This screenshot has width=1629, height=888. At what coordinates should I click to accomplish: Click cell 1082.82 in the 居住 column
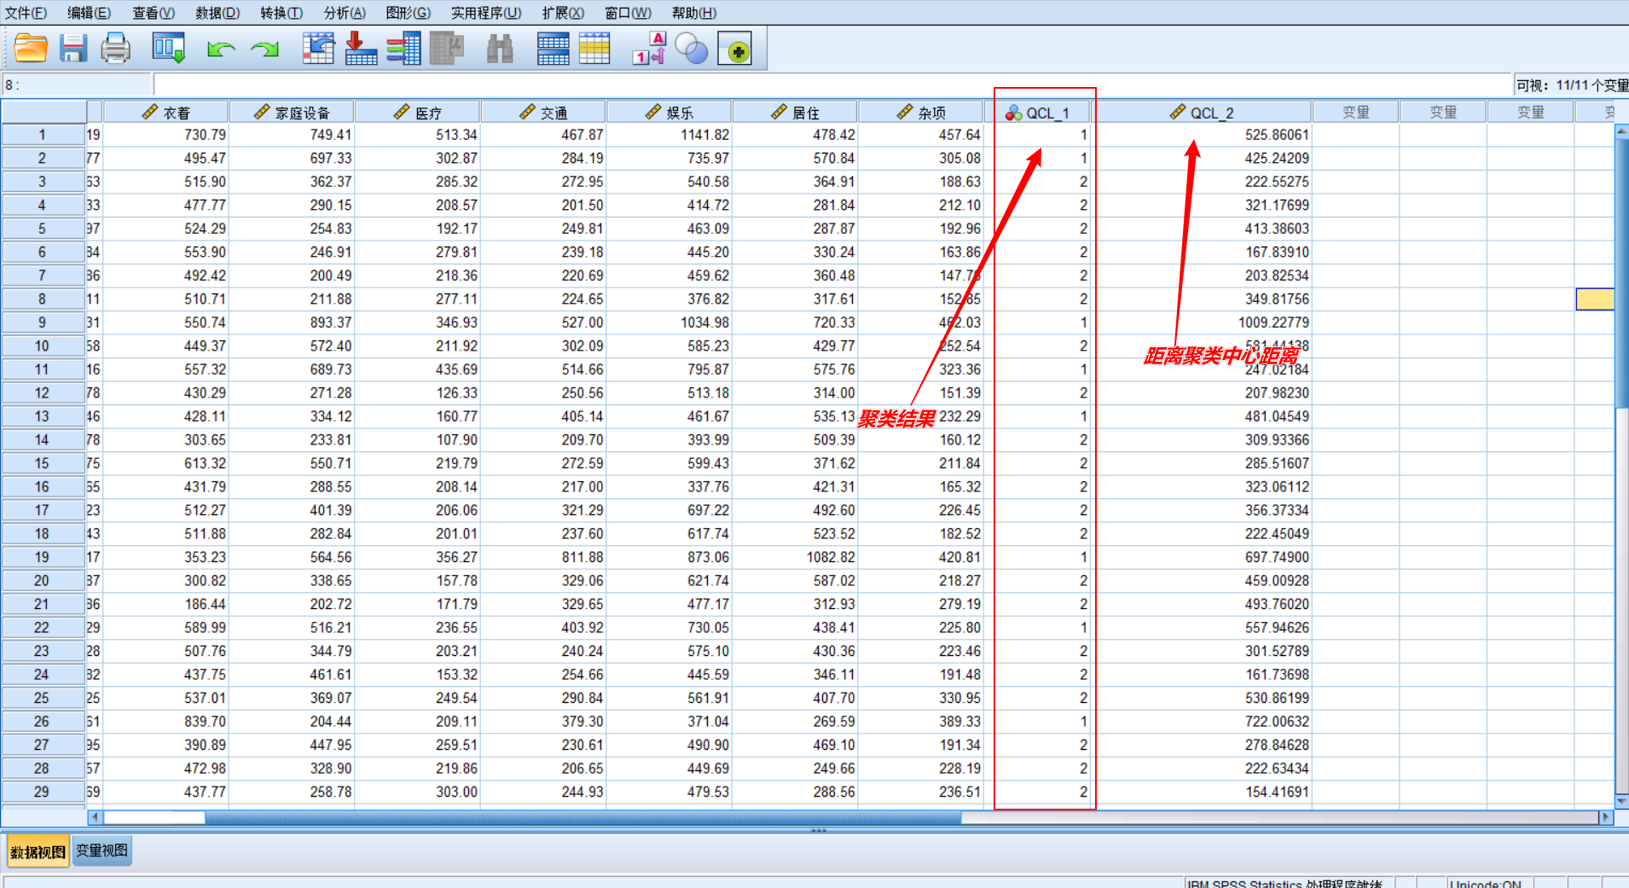coord(795,557)
